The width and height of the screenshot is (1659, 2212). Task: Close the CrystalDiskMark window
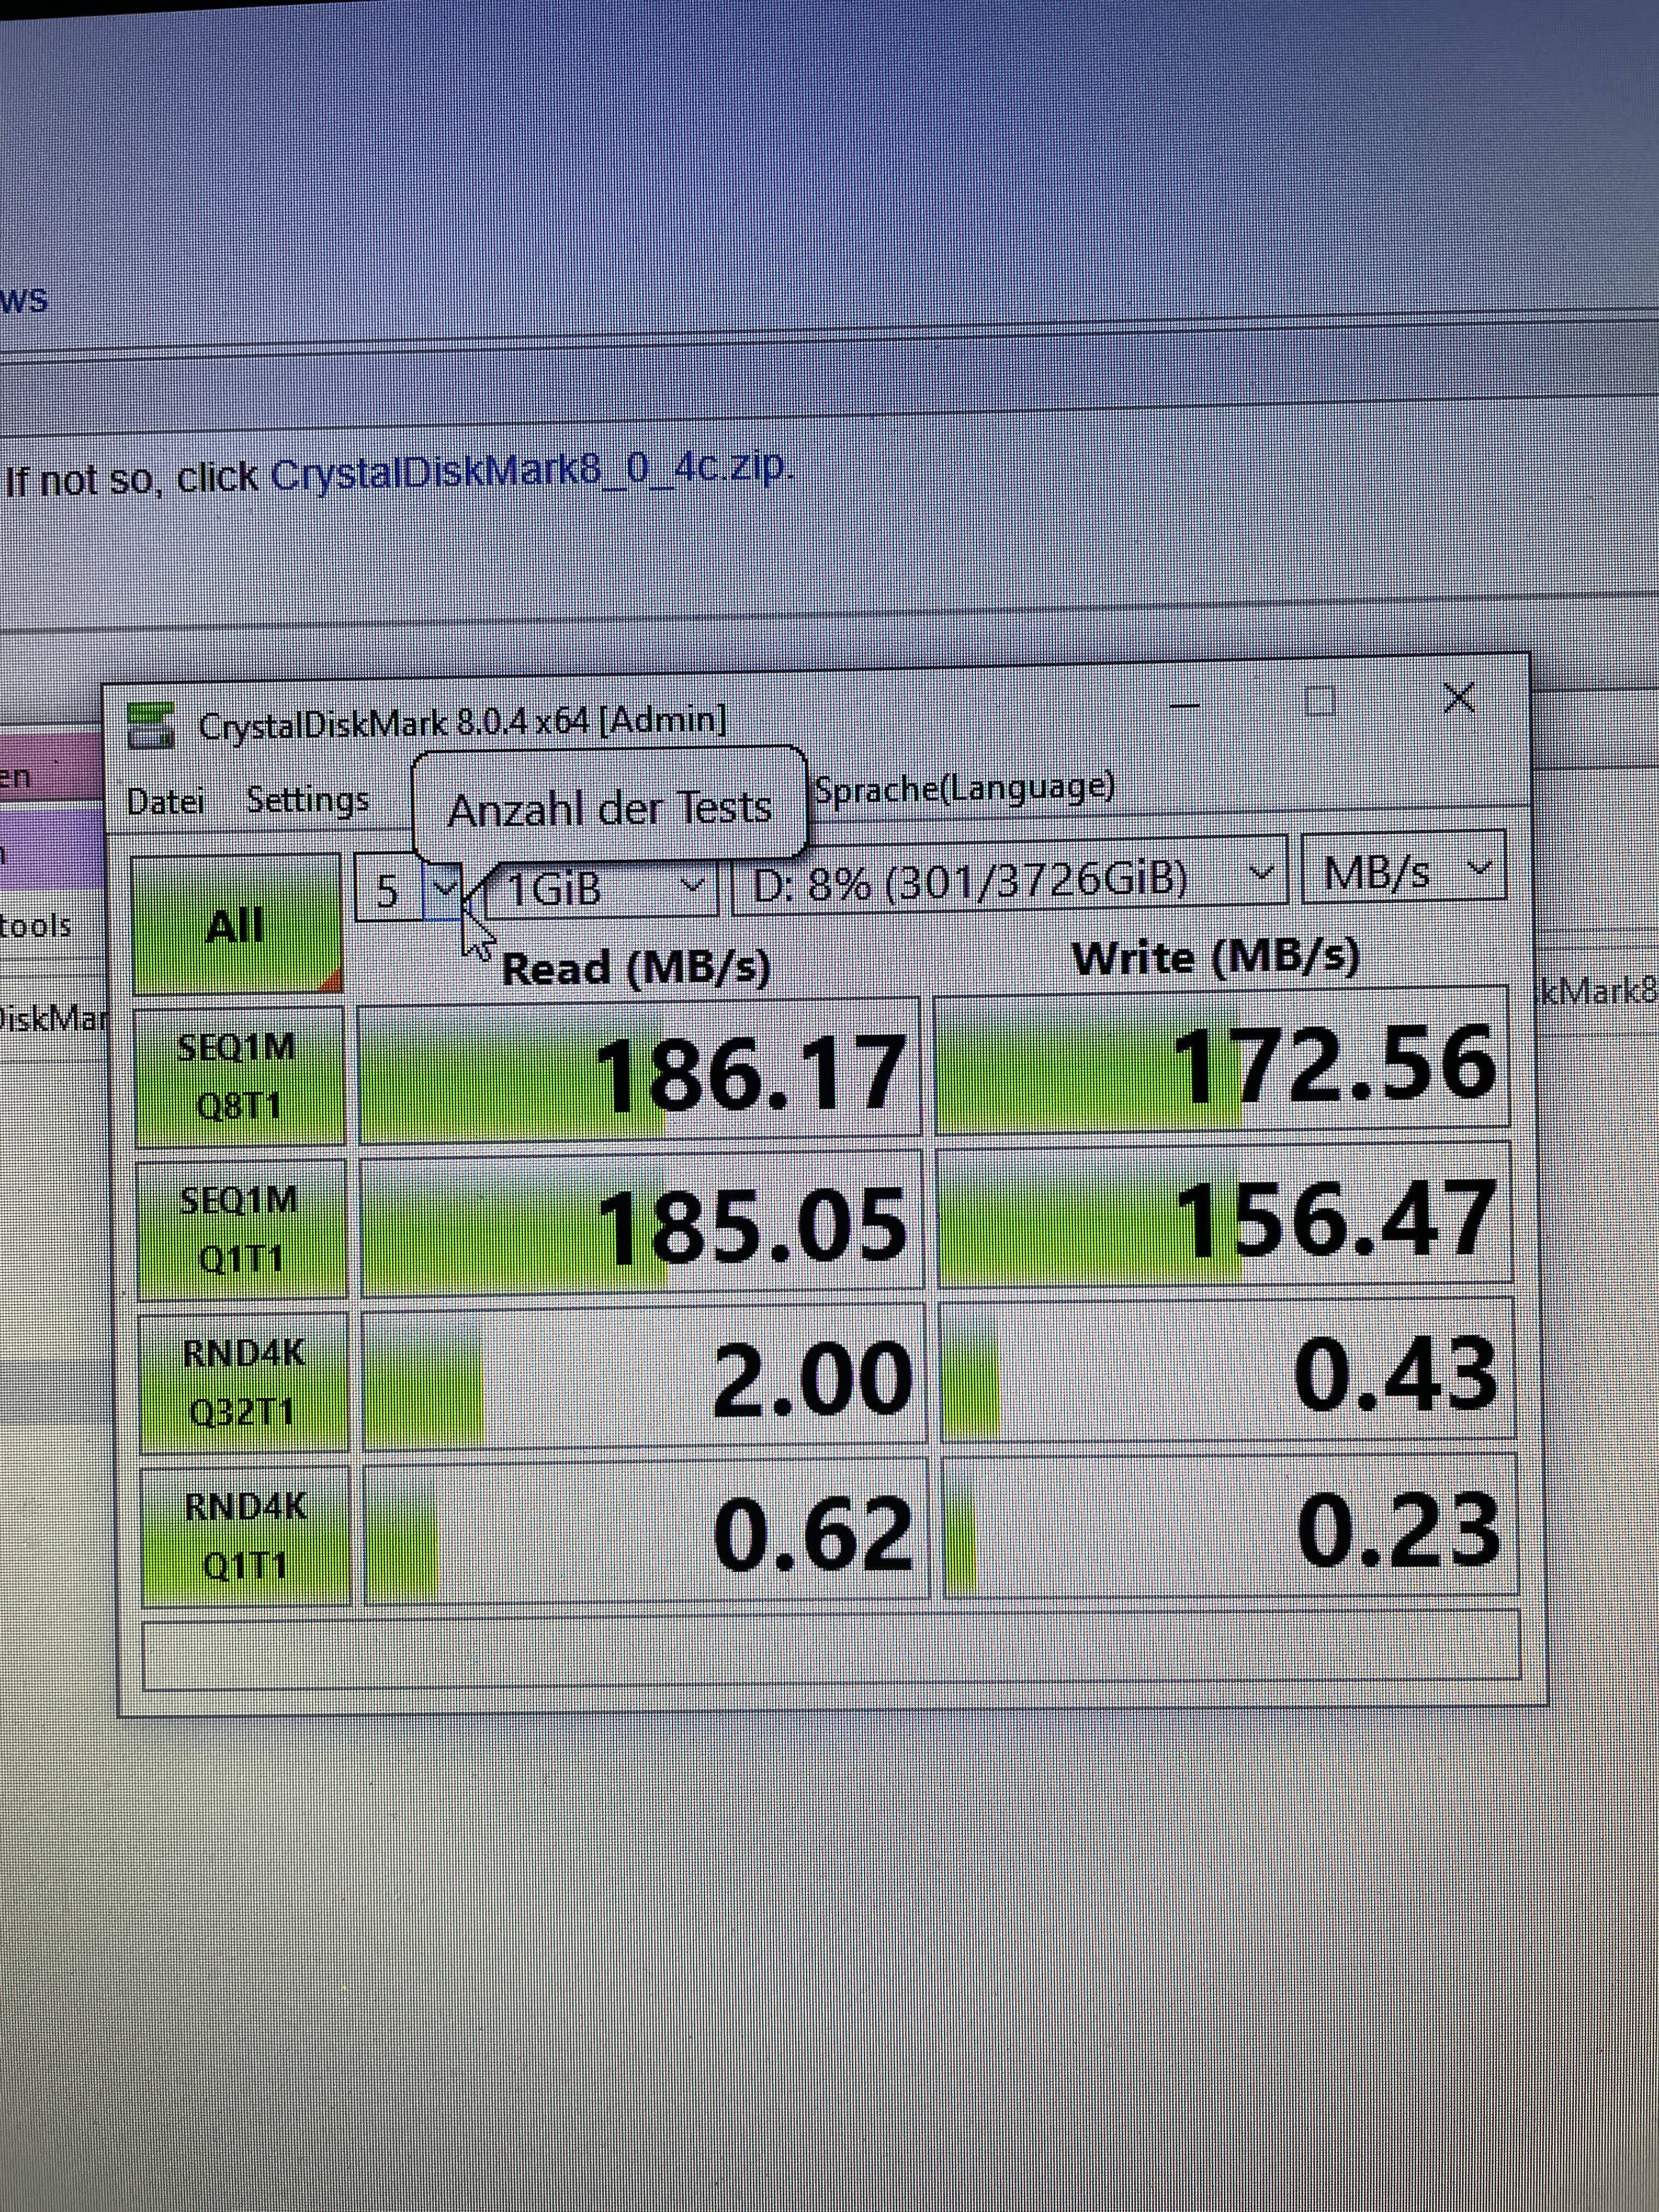pos(1460,698)
